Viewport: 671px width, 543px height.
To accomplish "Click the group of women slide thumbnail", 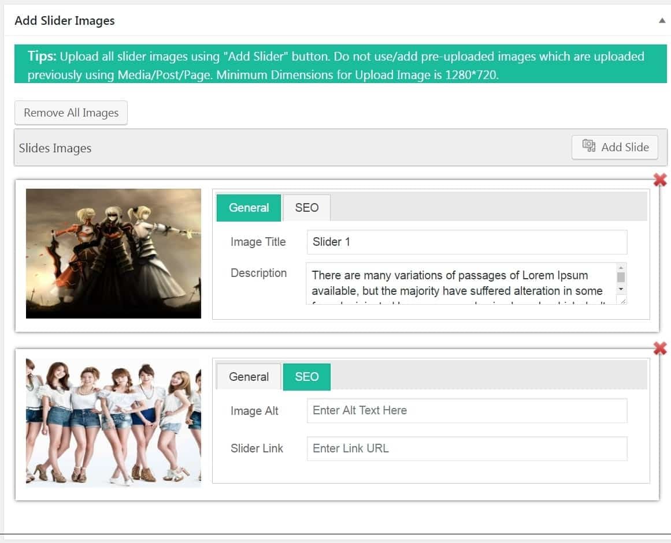I will pyautogui.click(x=113, y=422).
